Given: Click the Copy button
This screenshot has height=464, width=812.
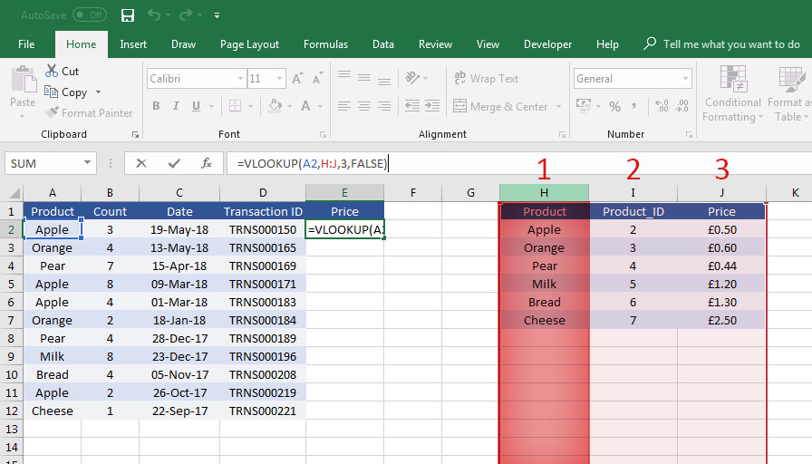Looking at the screenshot, I should click(66, 92).
